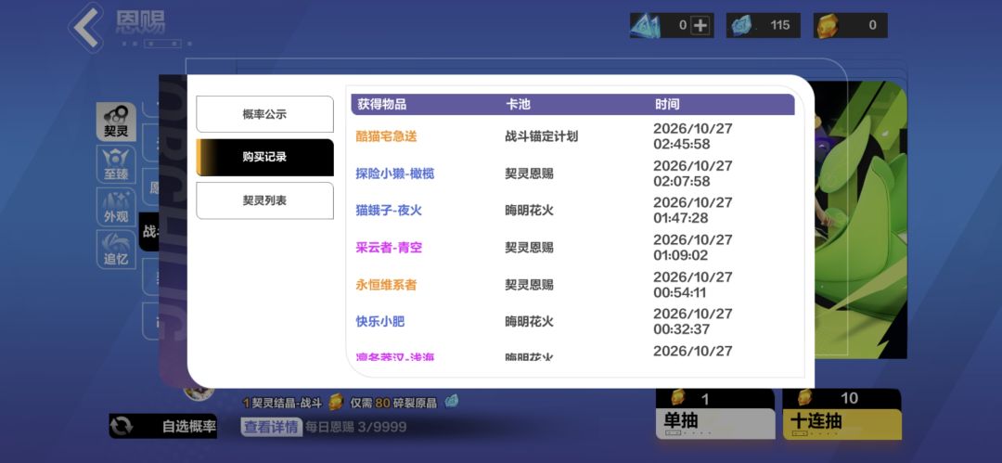Click timestamp 00:54:11
This screenshot has height=463, width=1002.
[680, 293]
